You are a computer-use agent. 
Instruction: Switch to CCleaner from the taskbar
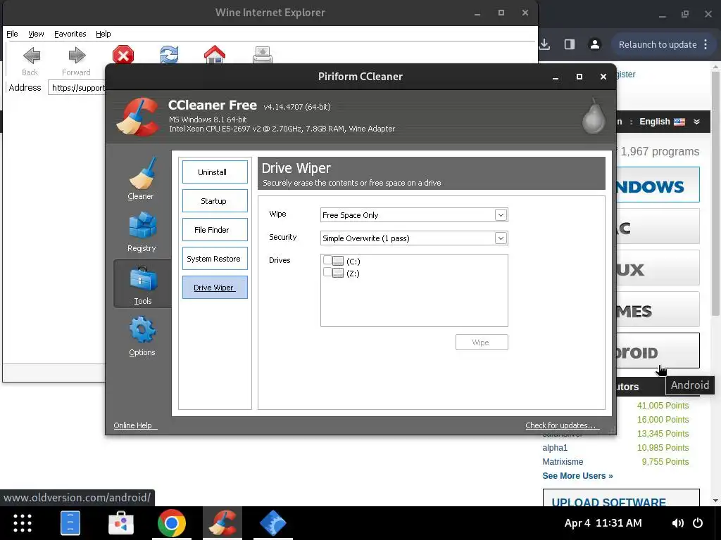pos(222,522)
